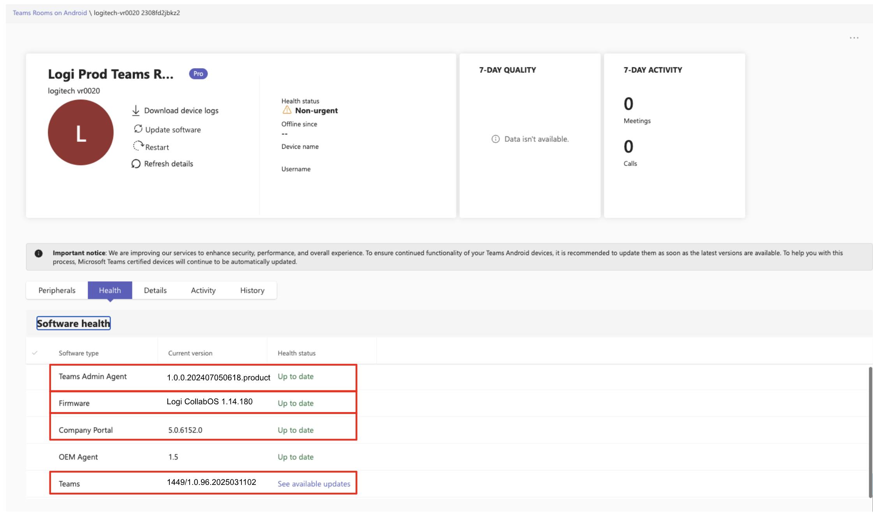873x518 pixels.
Task: Click the Software type column header
Action: [x=79, y=353]
